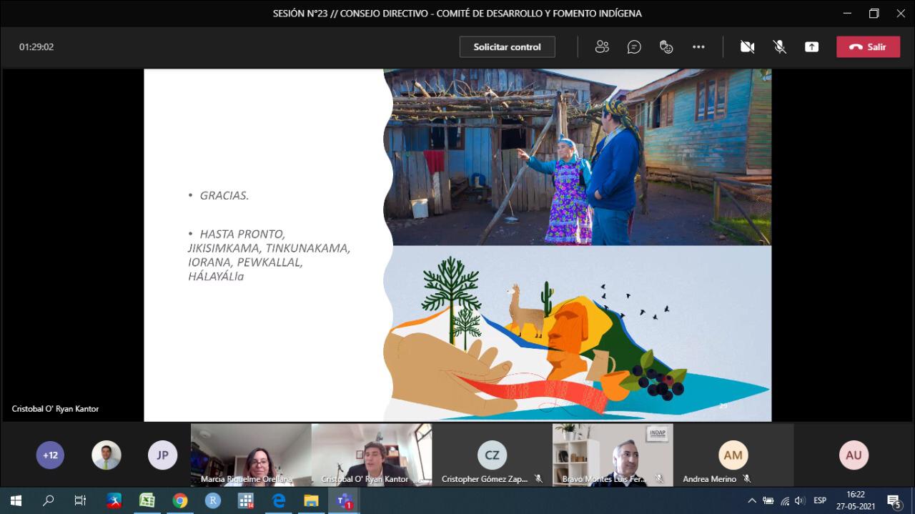Screen dimensions: 915x514
Task: Select Andrea Merino's AM avatar
Action: 733,455
